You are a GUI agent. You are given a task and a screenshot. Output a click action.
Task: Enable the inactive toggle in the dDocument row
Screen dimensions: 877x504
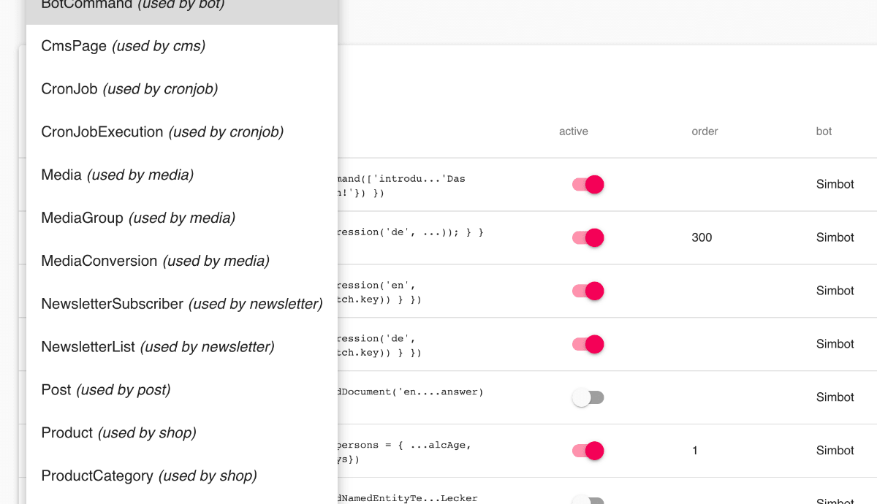point(588,397)
